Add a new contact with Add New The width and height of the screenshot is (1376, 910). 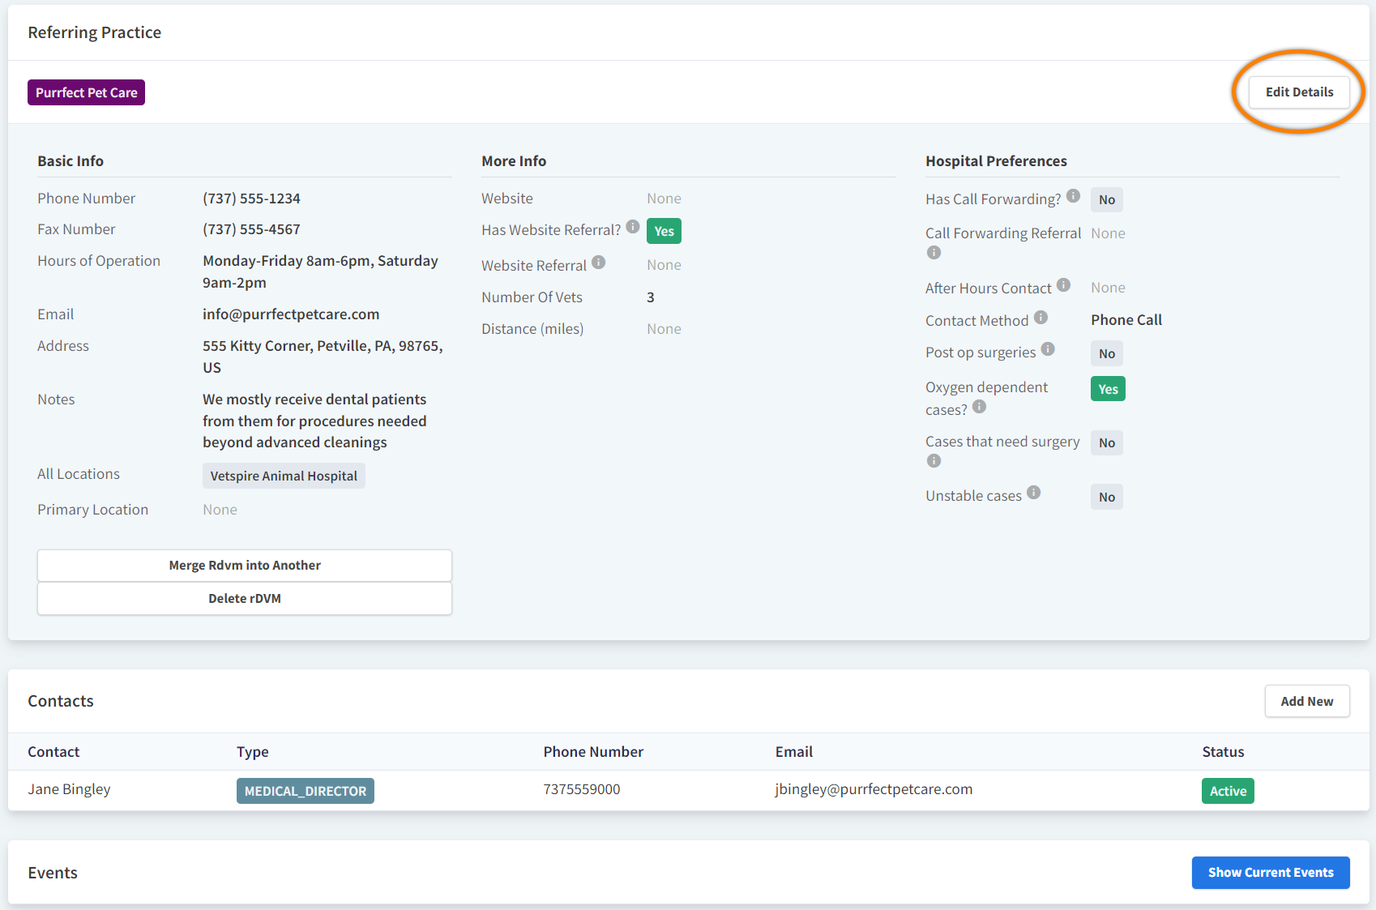(x=1306, y=700)
